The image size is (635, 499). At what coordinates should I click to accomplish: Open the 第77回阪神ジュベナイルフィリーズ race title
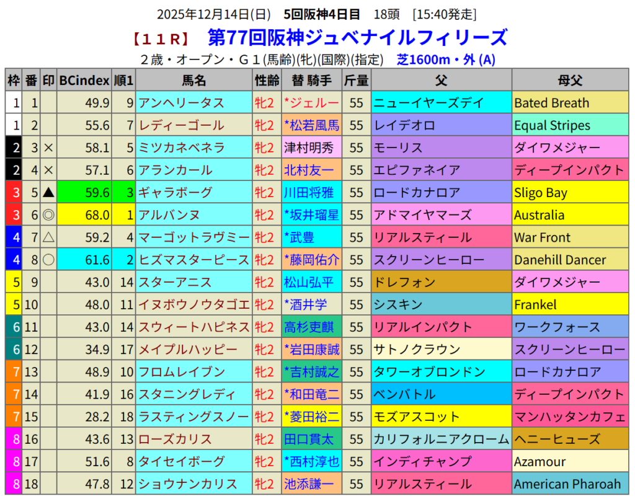click(357, 38)
